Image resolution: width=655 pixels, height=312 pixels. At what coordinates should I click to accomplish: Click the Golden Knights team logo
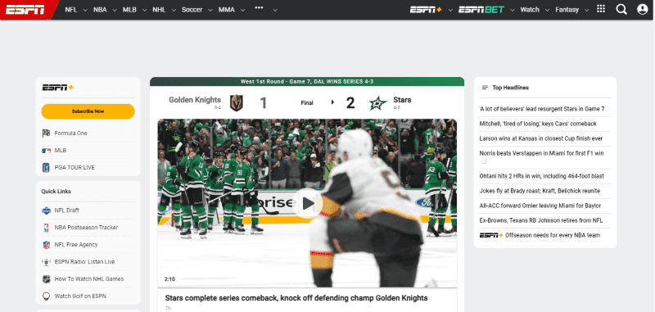(237, 102)
